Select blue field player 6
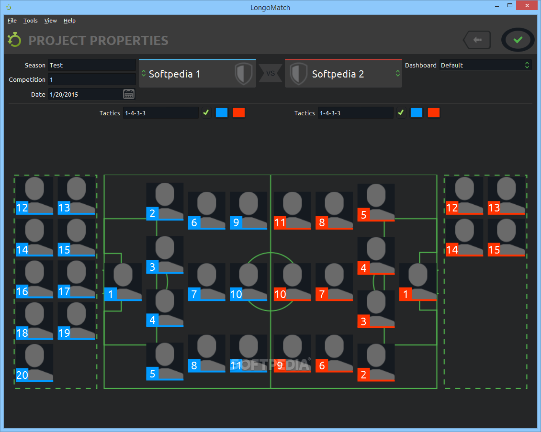The width and height of the screenshot is (541, 432). [207, 210]
